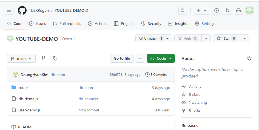Open the add file plus button
This screenshot has height=130, width=259.
click(x=140, y=58)
